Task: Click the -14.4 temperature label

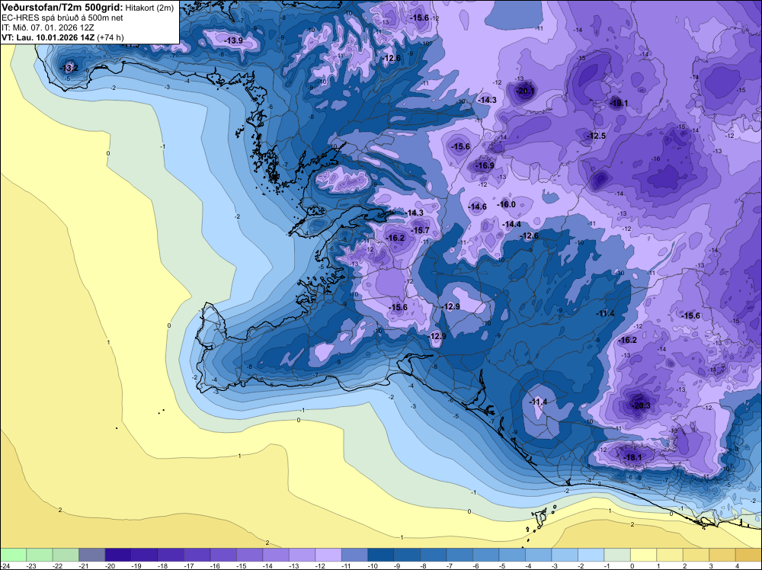Action: pos(512,224)
